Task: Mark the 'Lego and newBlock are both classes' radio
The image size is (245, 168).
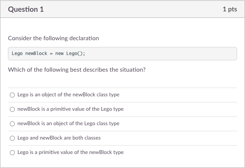Action: pos(12,138)
